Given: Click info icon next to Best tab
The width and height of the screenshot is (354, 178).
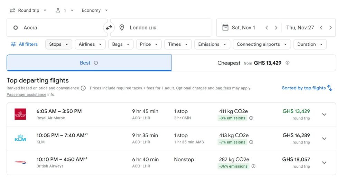Looking at the screenshot, I should (x=96, y=63).
